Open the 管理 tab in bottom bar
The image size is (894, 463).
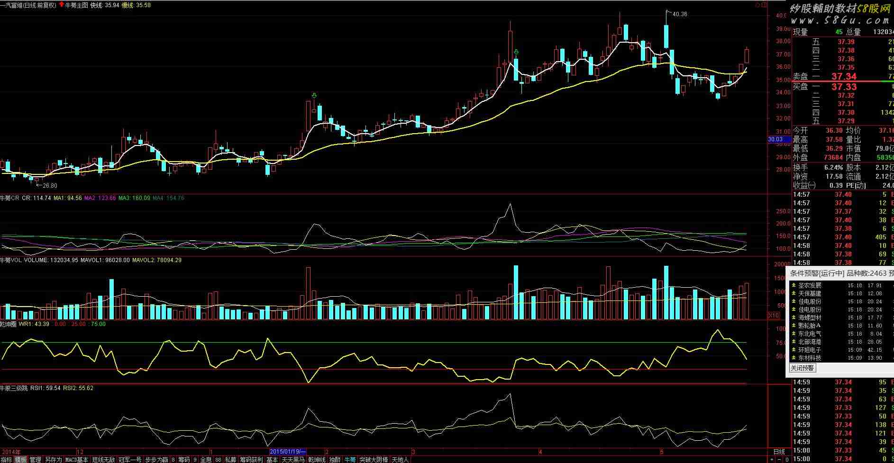click(36, 459)
